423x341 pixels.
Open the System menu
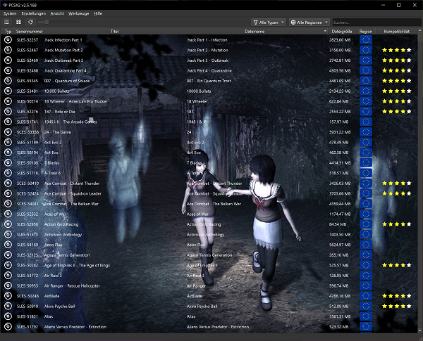[x=10, y=13]
